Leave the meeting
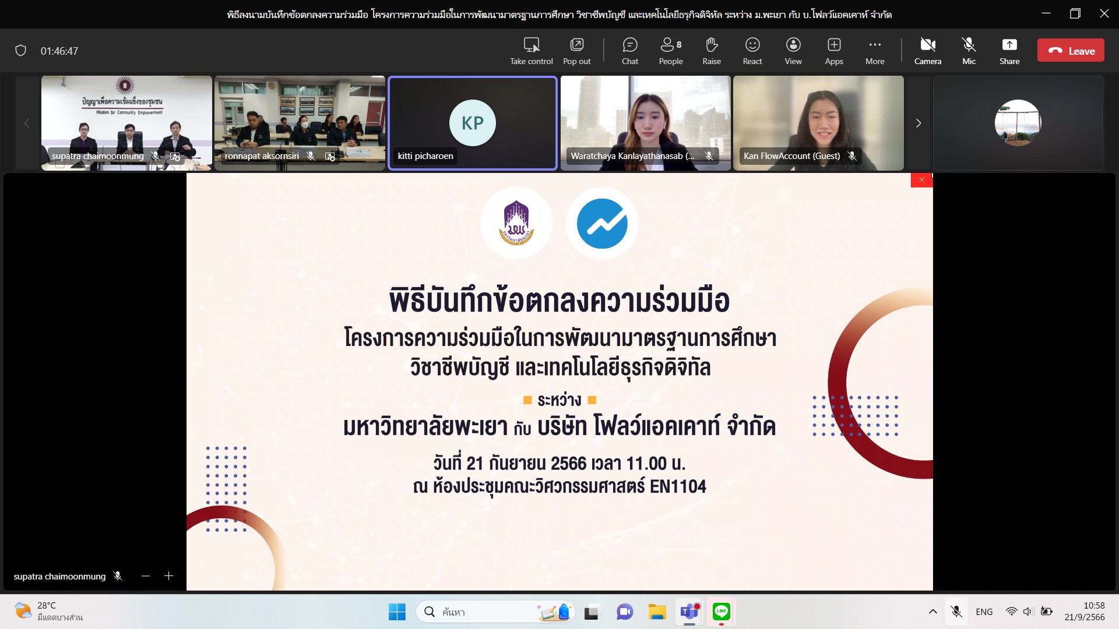Viewport: 1119px width, 629px height. 1071,51
